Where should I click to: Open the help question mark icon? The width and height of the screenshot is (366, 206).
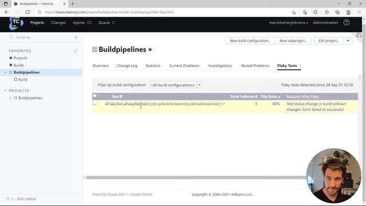pyautogui.click(x=347, y=23)
